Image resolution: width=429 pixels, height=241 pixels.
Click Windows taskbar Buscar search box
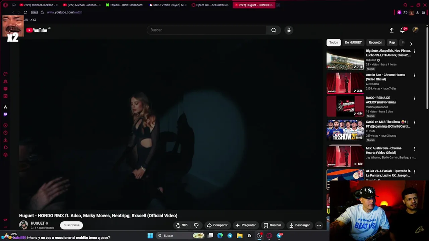[181, 236]
